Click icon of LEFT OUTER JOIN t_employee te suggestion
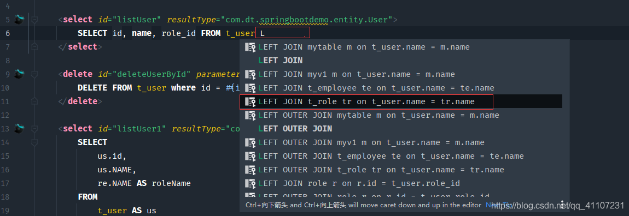Viewport: 629px width, 216px height. tap(251, 156)
